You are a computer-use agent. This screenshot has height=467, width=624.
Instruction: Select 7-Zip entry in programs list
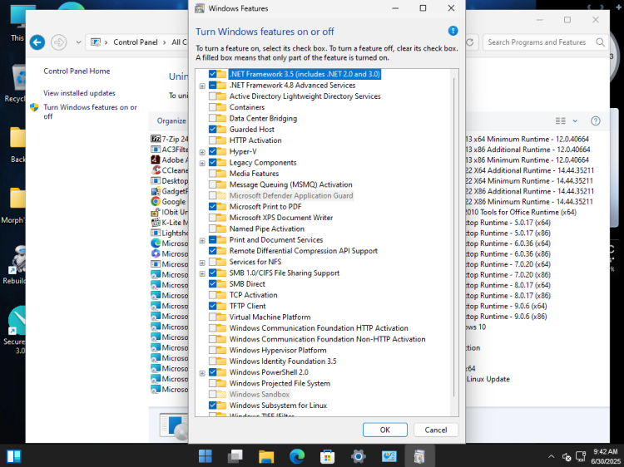[170, 139]
